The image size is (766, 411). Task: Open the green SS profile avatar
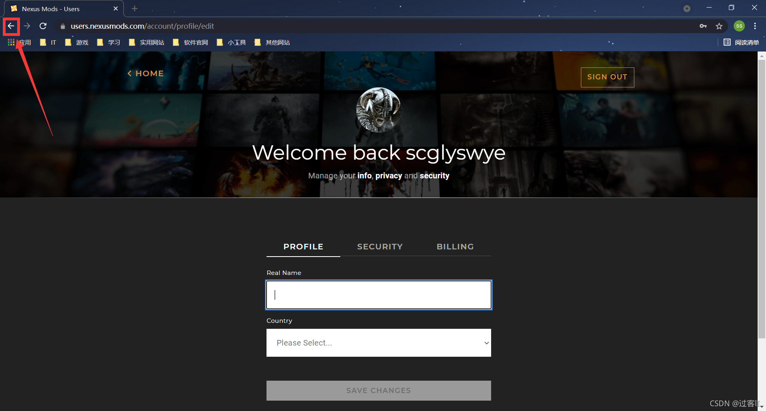[x=739, y=26]
